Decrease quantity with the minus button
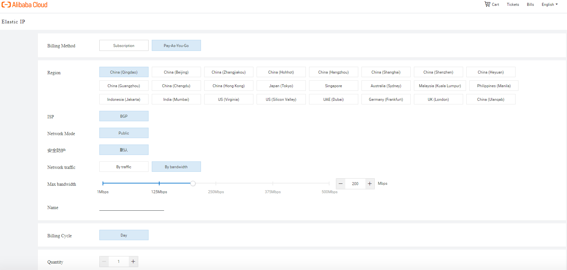 104,262
